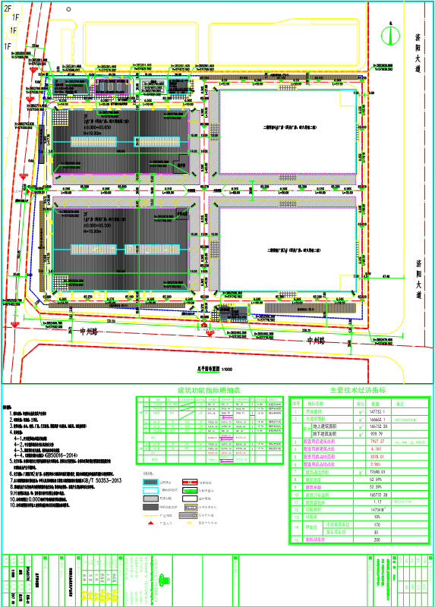Click the 中州路 label near bottom left road
Viewport: 435px width, 607px height.
[x=89, y=332]
